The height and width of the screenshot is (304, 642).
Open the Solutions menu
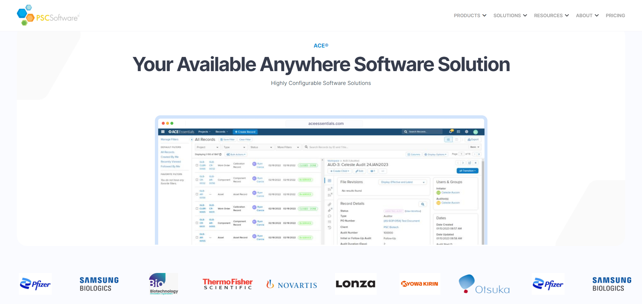click(510, 16)
